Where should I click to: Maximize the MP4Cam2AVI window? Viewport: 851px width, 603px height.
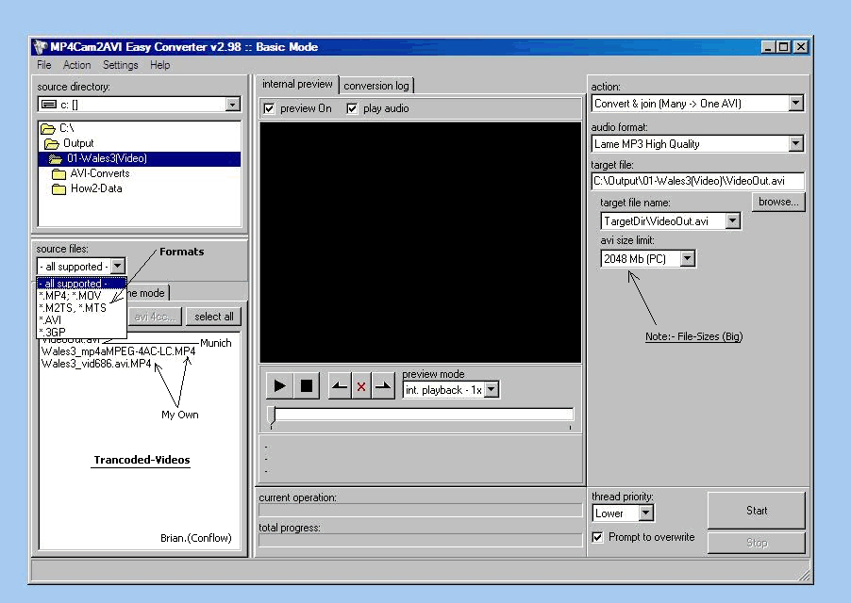[x=783, y=47]
